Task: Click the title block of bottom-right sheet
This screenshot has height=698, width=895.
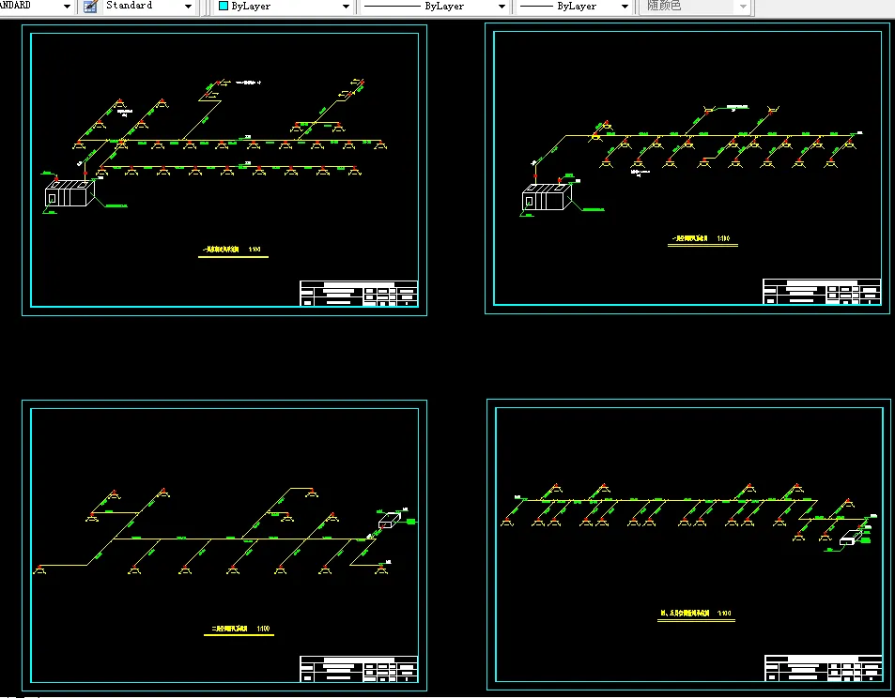Action: [x=824, y=668]
